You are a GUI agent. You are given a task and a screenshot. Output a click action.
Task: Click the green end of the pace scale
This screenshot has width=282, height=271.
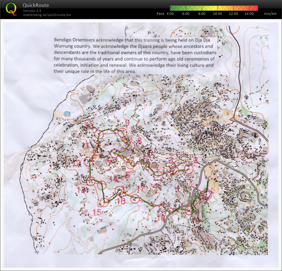pos(173,8)
